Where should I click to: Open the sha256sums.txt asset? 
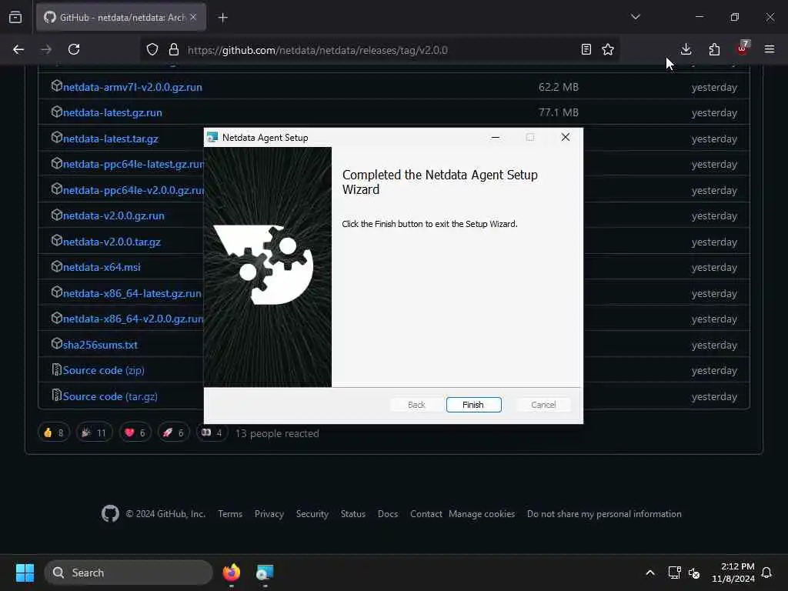pyautogui.click(x=100, y=345)
